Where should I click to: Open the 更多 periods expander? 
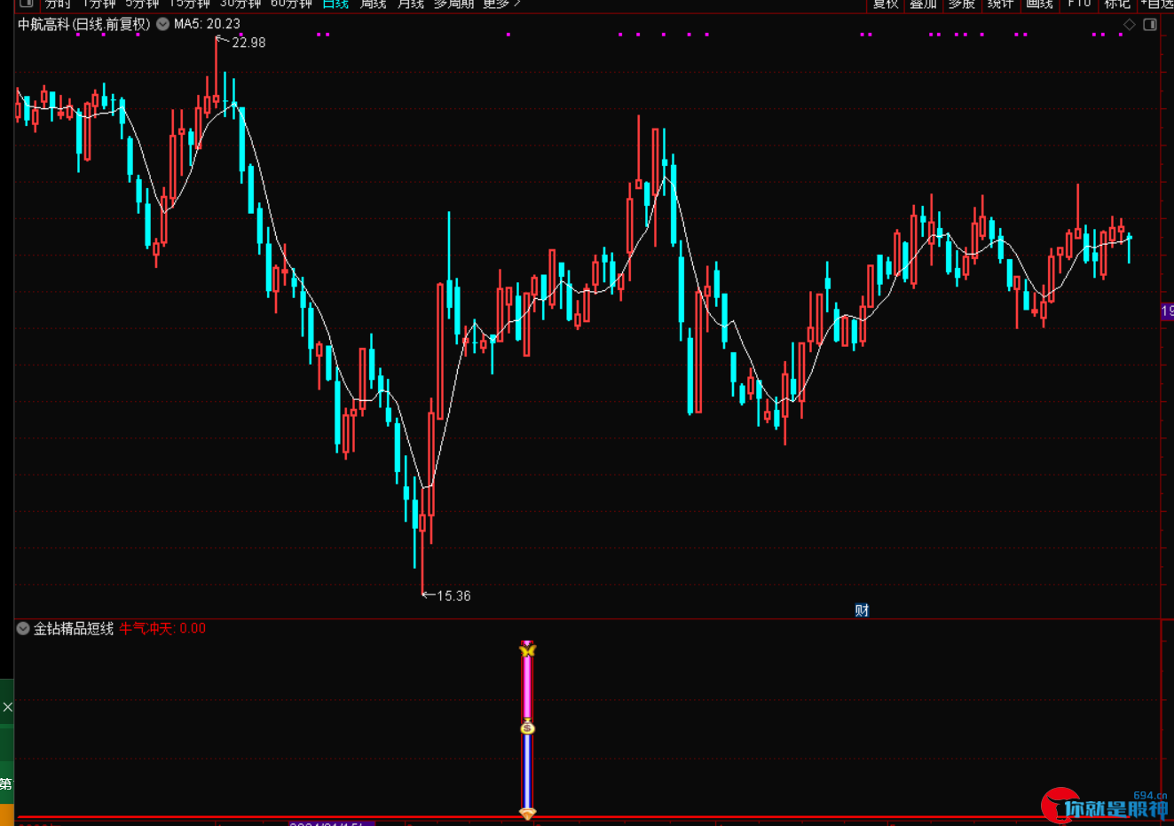501,4
